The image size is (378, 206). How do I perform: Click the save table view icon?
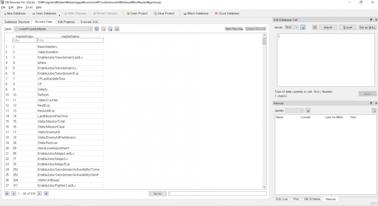click(110, 29)
